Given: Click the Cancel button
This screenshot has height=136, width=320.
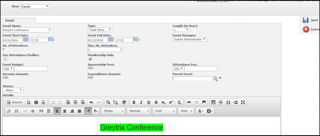Looking at the screenshot, I should (311, 29).
